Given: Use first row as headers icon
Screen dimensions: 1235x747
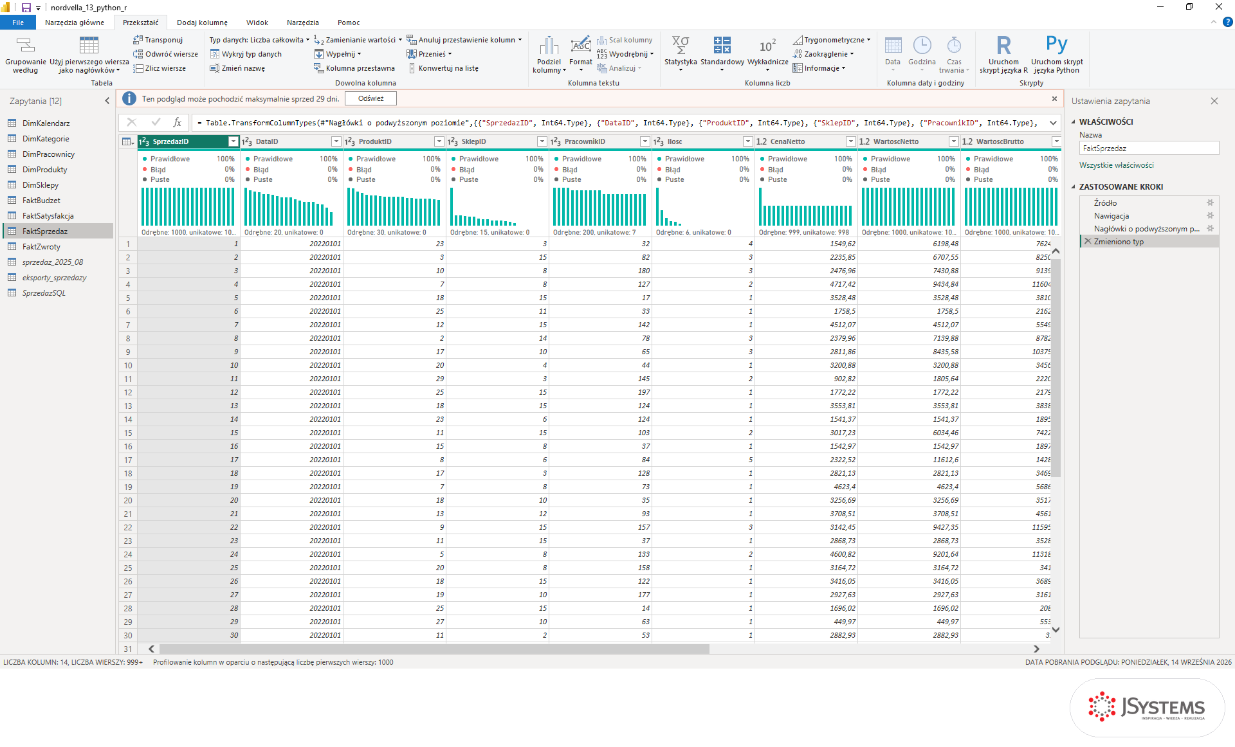Looking at the screenshot, I should point(89,45).
